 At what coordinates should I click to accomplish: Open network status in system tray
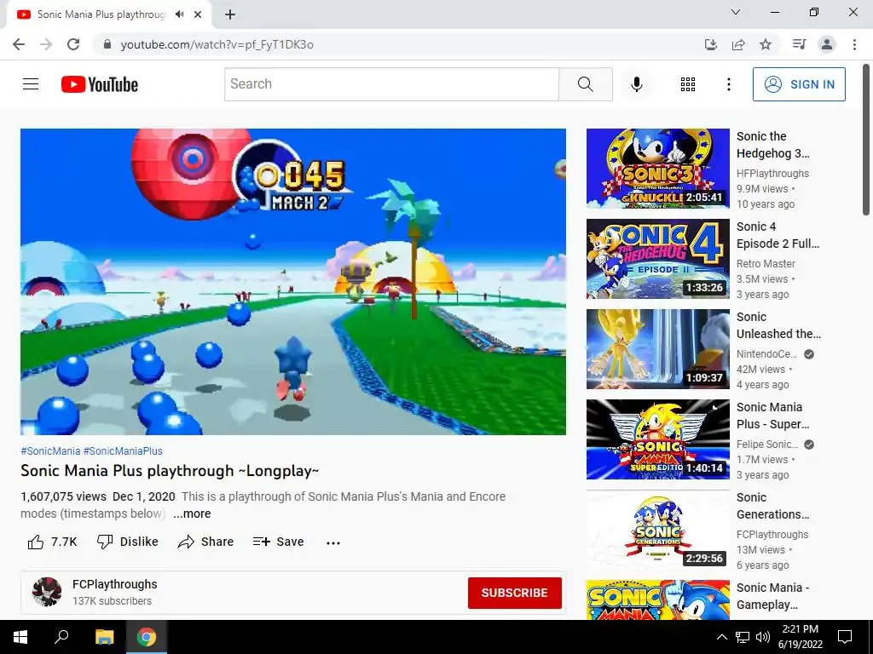(x=743, y=637)
